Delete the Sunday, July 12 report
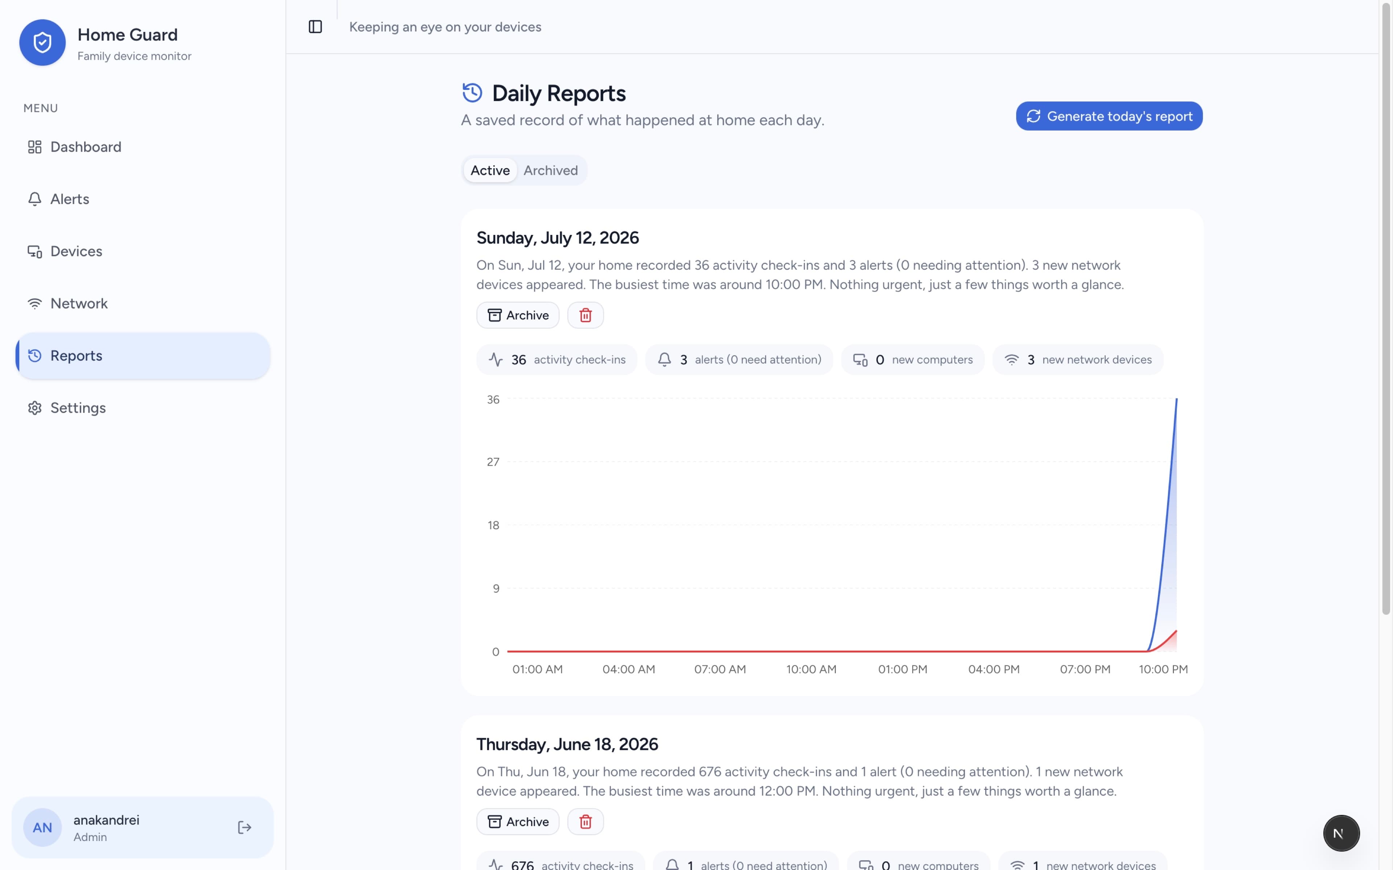This screenshot has height=870, width=1393. (x=585, y=315)
